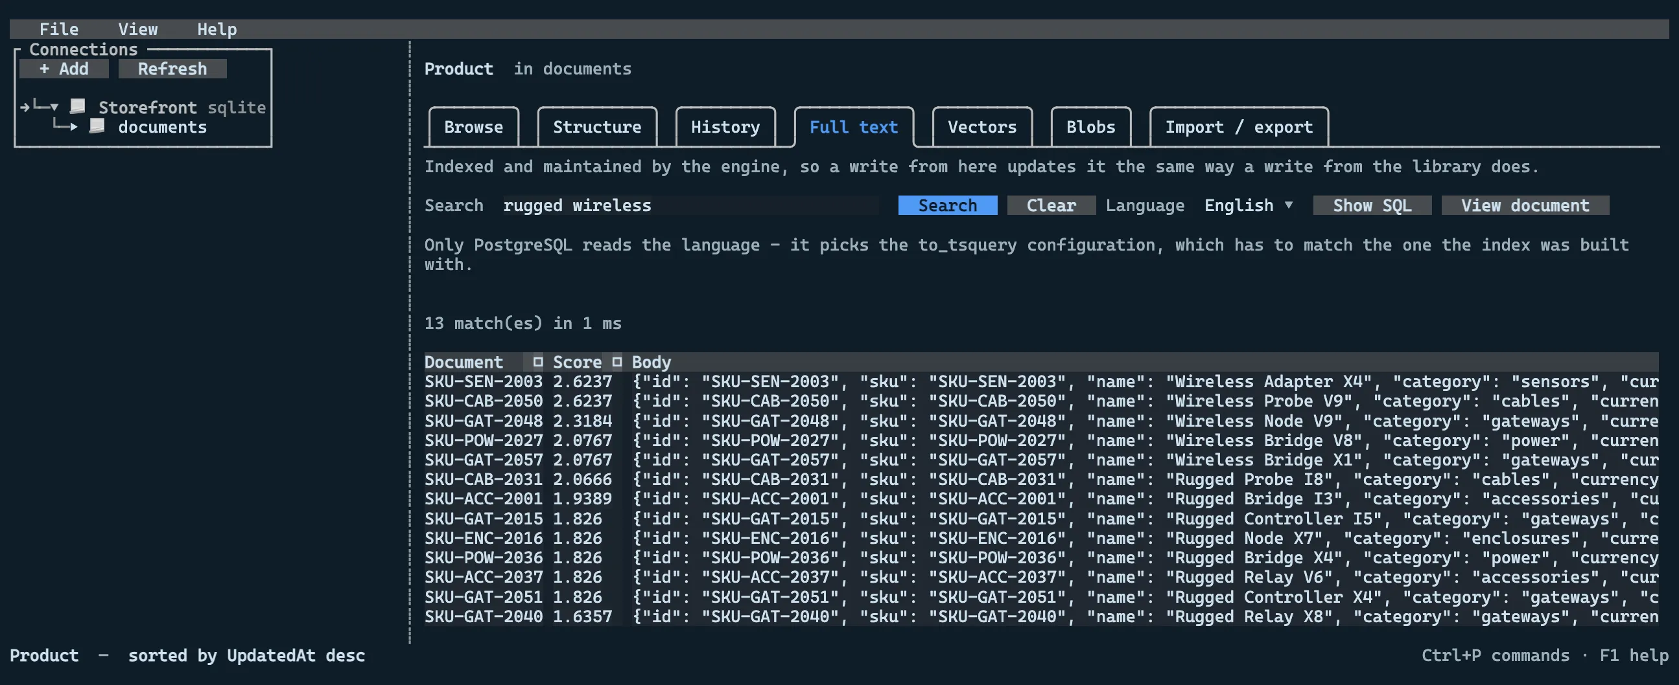Click the 13 match(es) in 1 ms status
The height and width of the screenshot is (685, 1679).
tap(522, 323)
